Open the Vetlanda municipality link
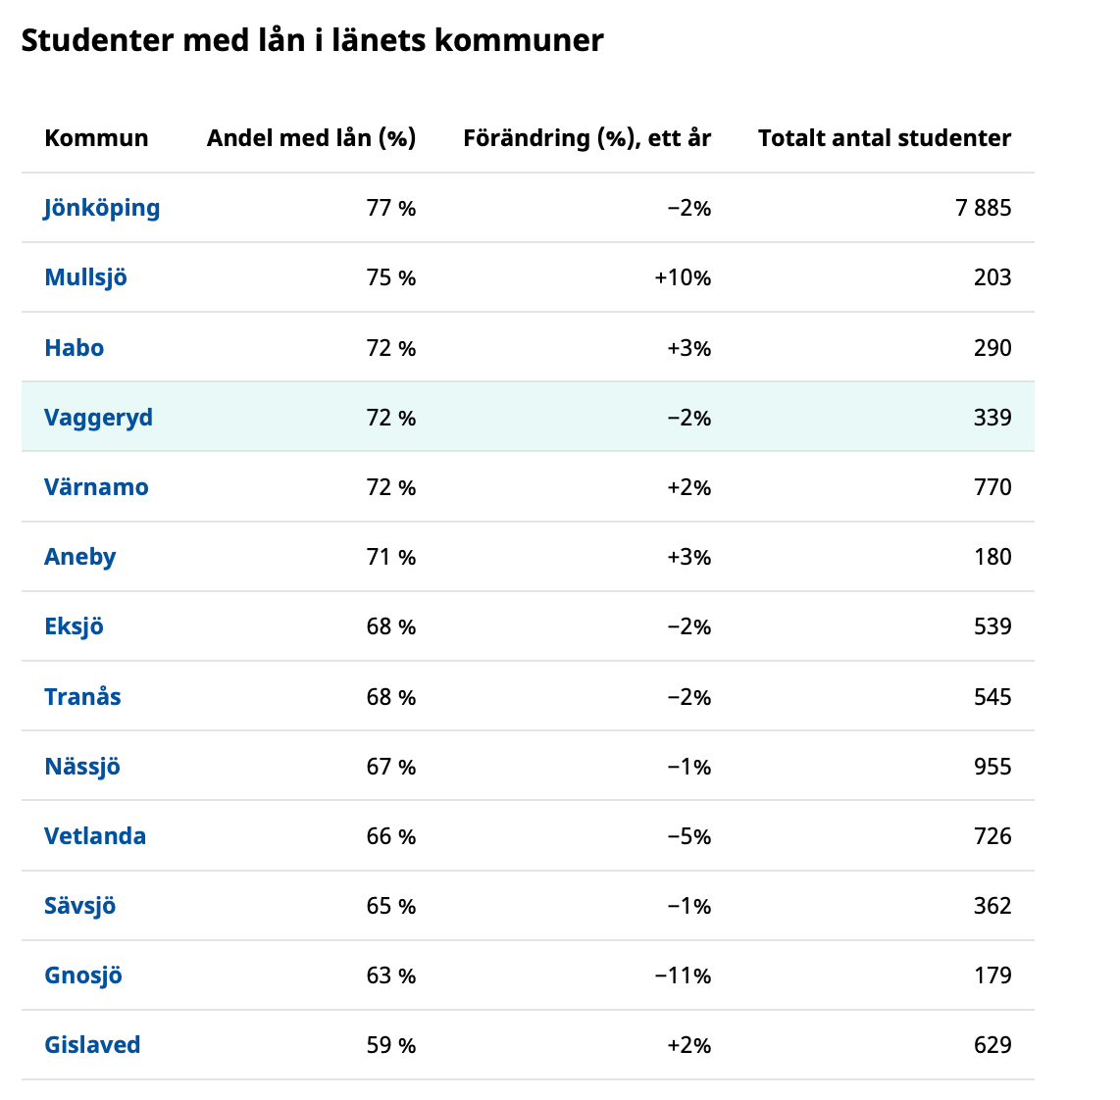The image size is (1120, 1100). 95,836
